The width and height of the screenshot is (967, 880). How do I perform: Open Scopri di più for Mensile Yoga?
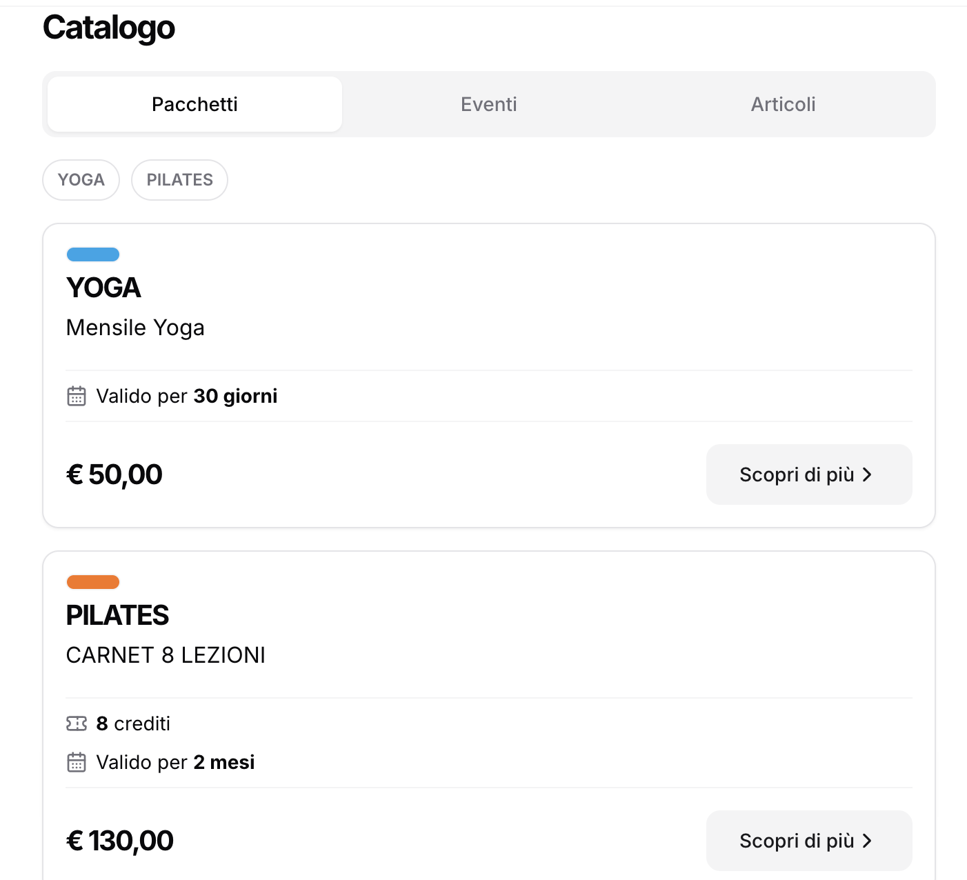(809, 474)
